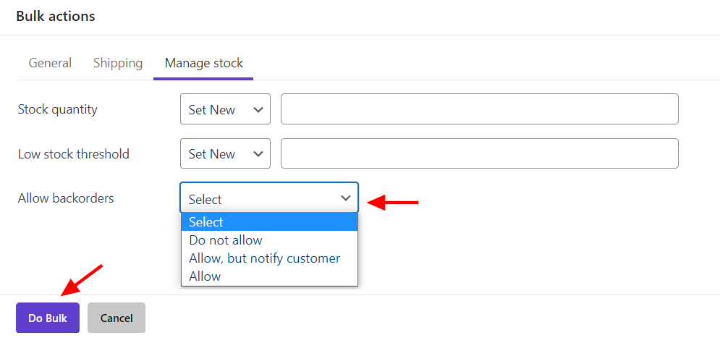Pick Allow, but notify customer option
Viewport: 720px width, 343px height.
pyautogui.click(x=269, y=258)
